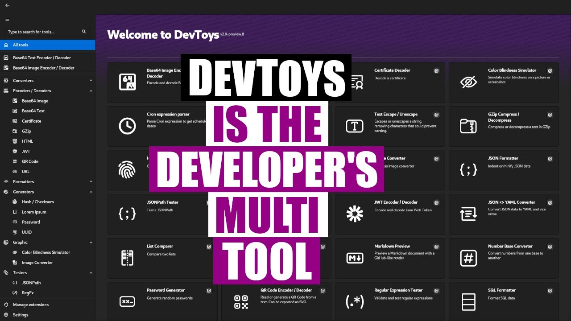The width and height of the screenshot is (571, 321).
Task: Collapse the Encoders / Decoders group chevron
Action: tap(91, 91)
